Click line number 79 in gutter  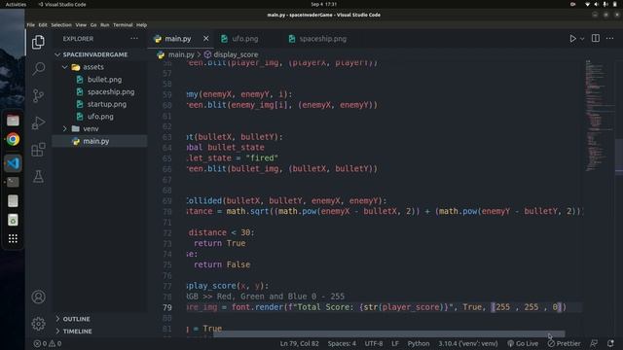(167, 307)
